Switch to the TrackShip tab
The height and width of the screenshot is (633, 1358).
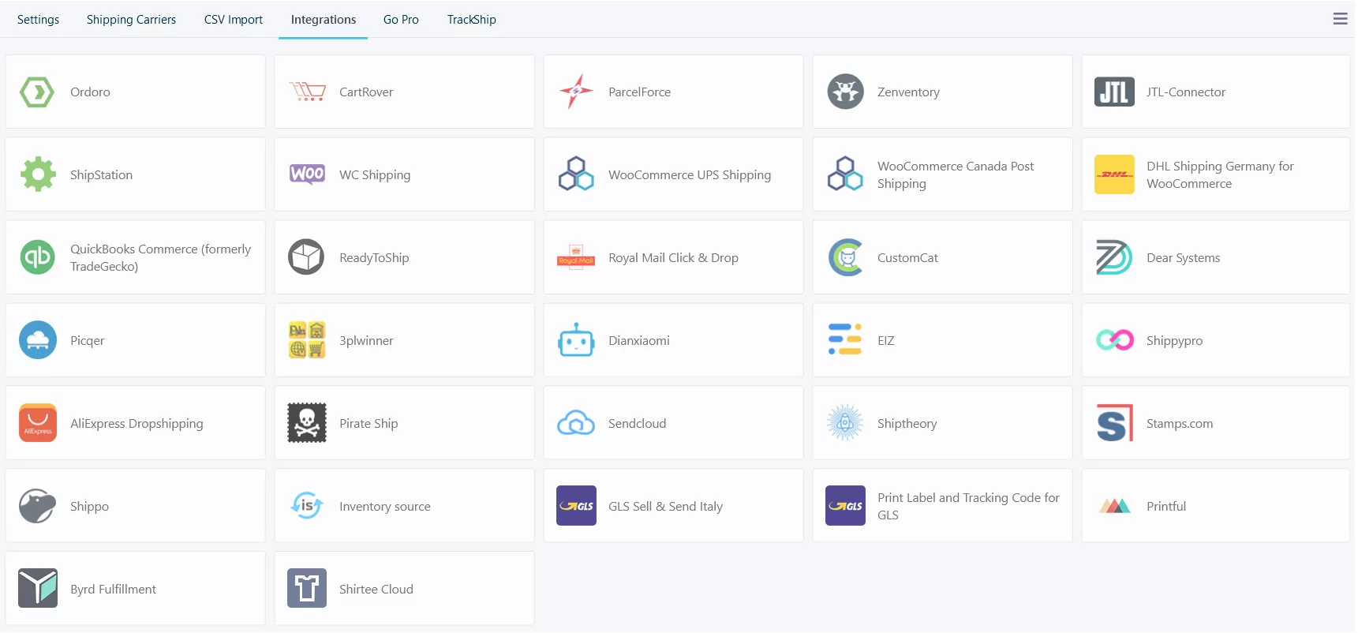[x=471, y=19]
